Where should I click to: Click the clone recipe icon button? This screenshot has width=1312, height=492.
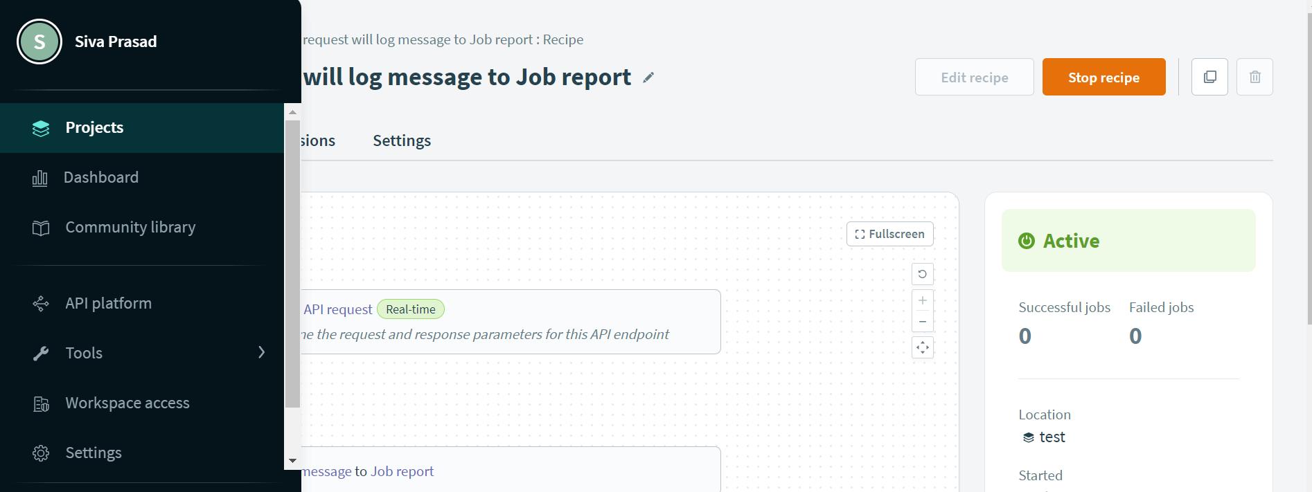point(1209,77)
